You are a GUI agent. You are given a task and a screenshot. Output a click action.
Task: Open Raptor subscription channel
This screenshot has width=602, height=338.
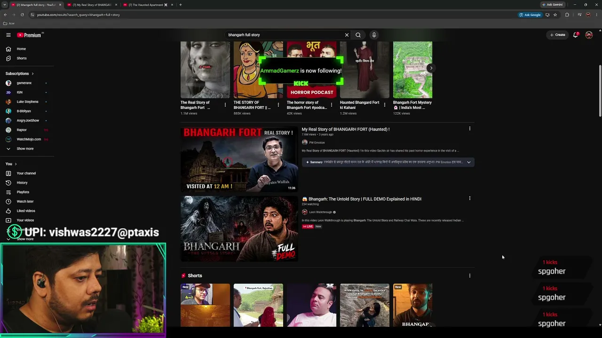click(22, 130)
